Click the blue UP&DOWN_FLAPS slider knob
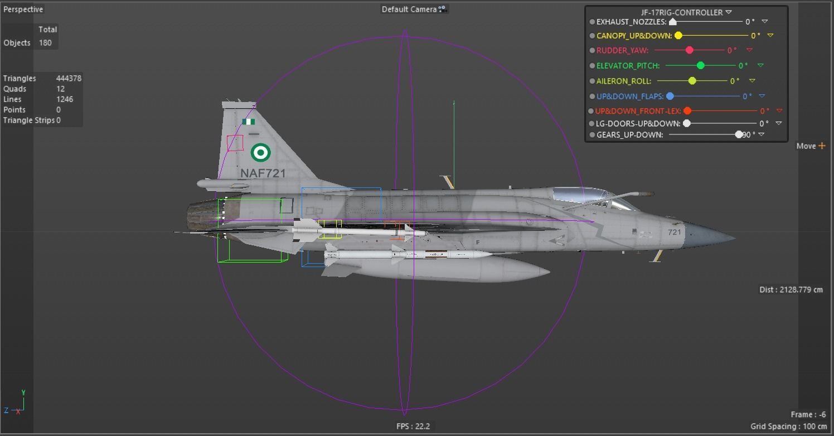This screenshot has height=436, width=834. tap(670, 96)
